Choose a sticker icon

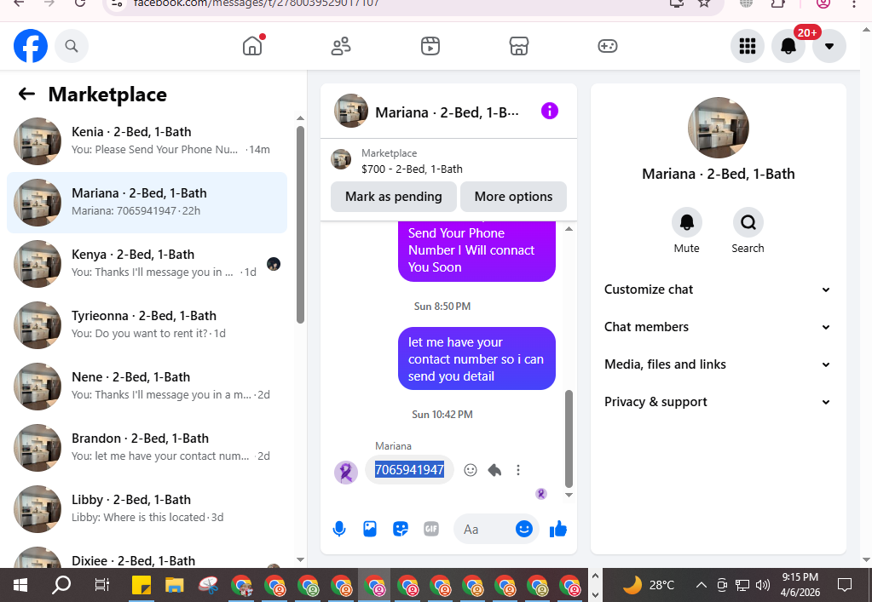click(401, 530)
